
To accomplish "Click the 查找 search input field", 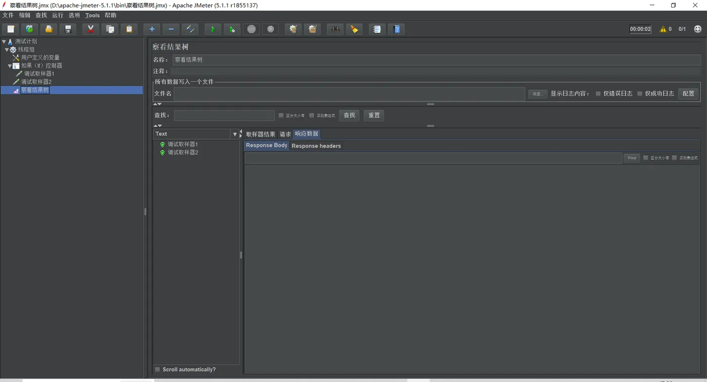I will pos(224,115).
